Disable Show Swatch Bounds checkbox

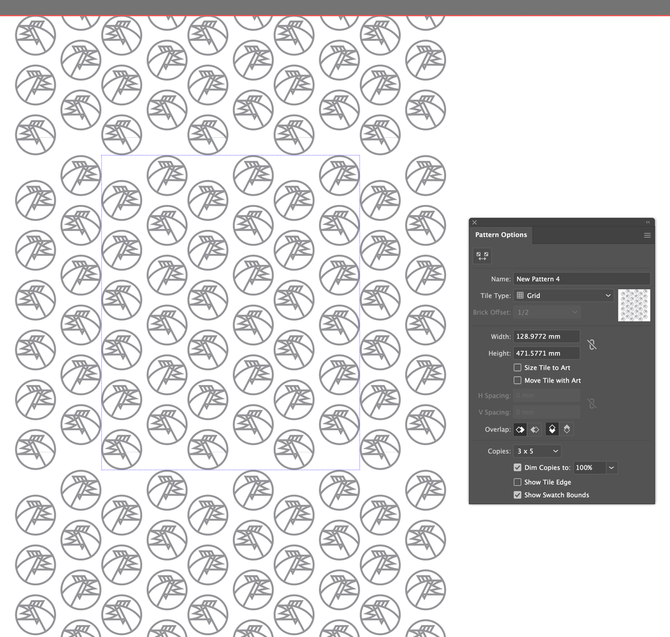tap(518, 495)
